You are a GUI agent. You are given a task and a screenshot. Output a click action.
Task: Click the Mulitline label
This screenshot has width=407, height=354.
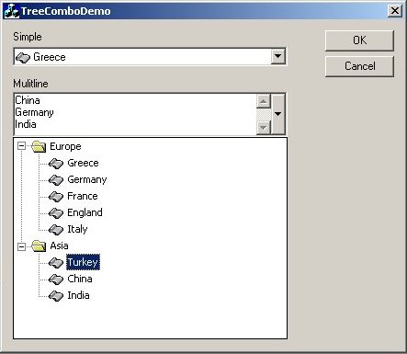click(30, 84)
